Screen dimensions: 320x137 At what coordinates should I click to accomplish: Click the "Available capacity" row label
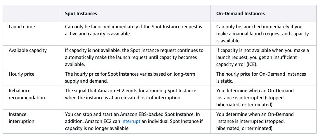coord(27,51)
